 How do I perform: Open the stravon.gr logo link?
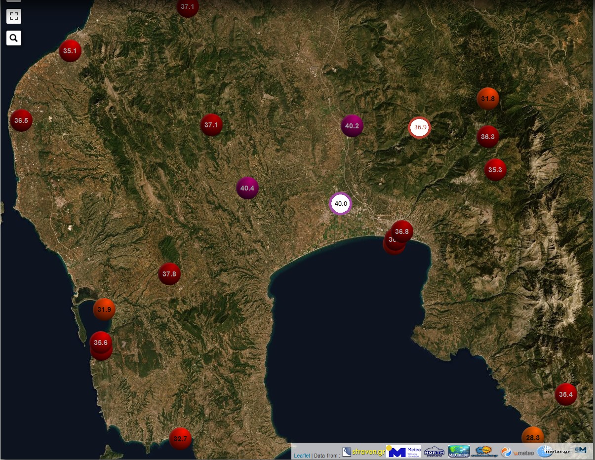coord(363,452)
